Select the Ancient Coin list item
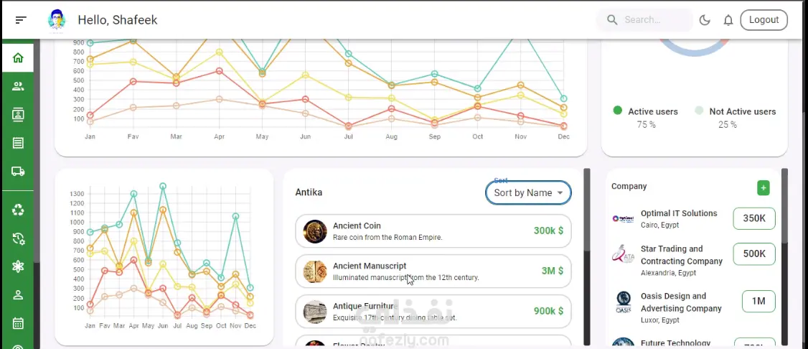 433,231
